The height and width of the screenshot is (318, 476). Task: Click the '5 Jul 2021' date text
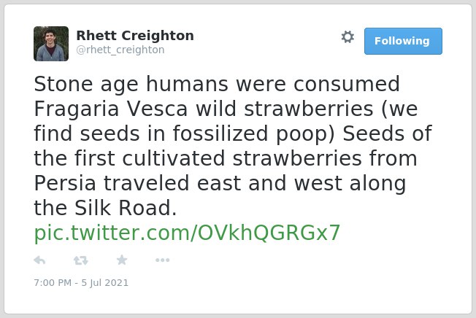point(104,282)
